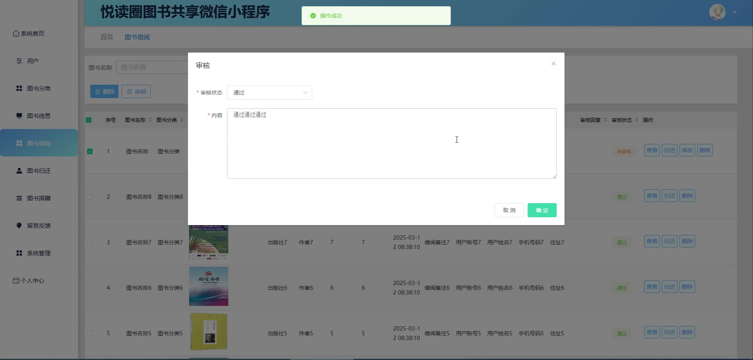This screenshot has height=360, width=753.
Task: Open 系统管理 in sidebar menu
Action: tap(38, 253)
